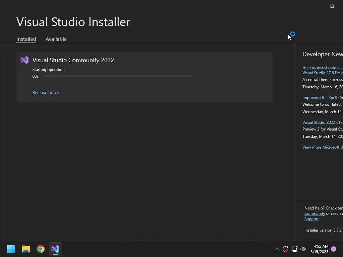343x257 pixels.
Task: Show hidden system tray icons
Action: pos(277,249)
